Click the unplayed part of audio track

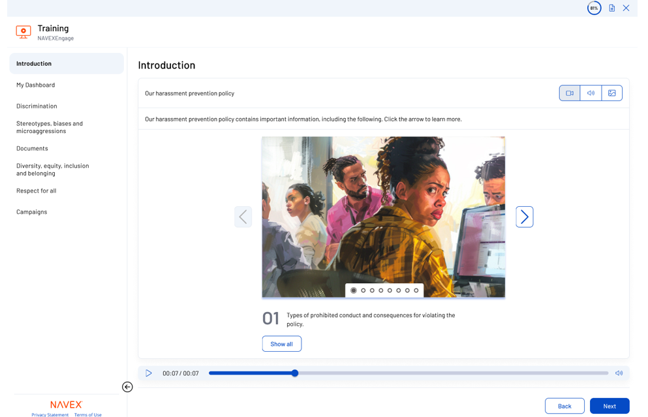tap(454, 373)
